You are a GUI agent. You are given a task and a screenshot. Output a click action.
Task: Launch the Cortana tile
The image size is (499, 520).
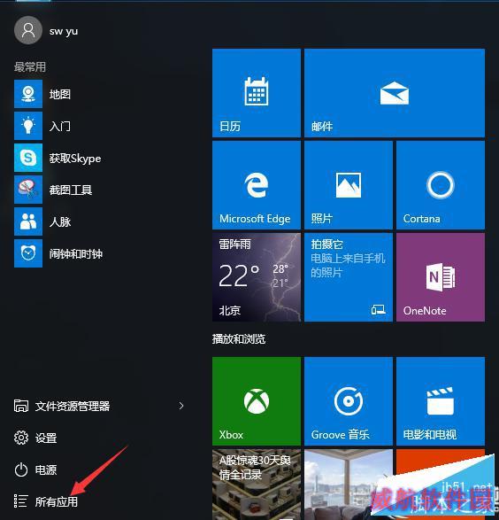point(441,185)
